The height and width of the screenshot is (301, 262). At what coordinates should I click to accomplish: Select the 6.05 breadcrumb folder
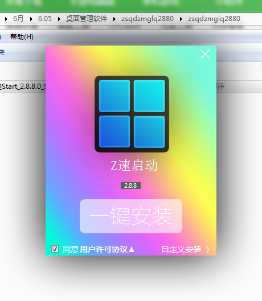pos(45,19)
